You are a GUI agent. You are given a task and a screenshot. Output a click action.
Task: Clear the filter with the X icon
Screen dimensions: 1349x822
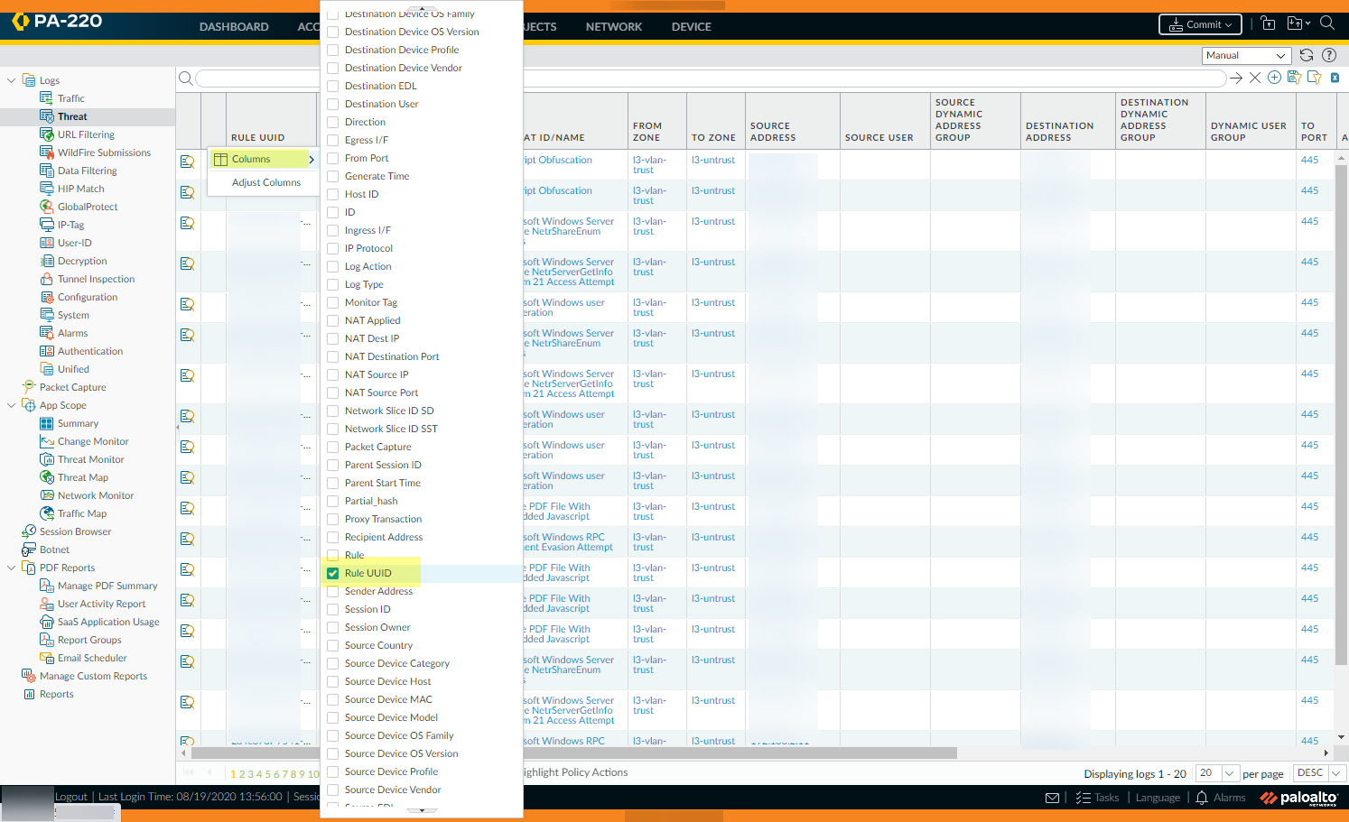tap(1255, 78)
